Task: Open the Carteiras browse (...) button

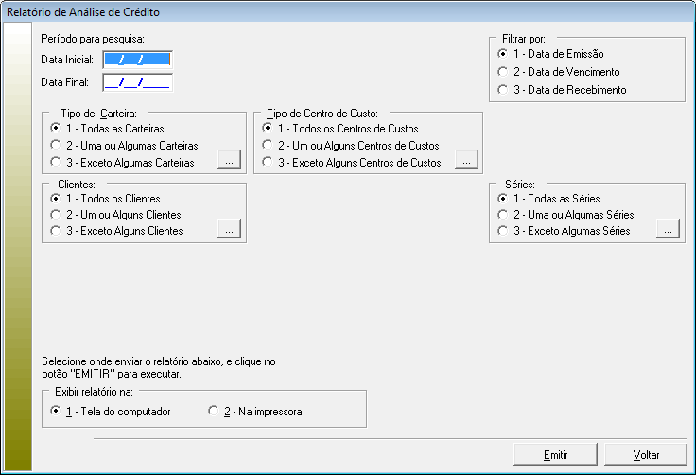Action: 229,162
